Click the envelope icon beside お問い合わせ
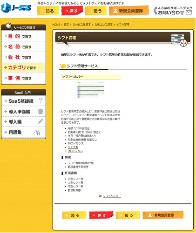 189,12
